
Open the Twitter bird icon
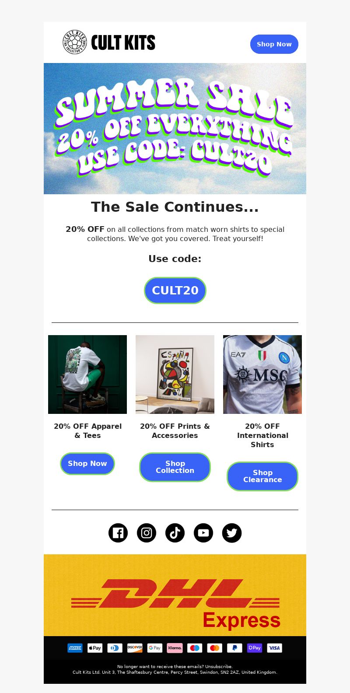(232, 533)
